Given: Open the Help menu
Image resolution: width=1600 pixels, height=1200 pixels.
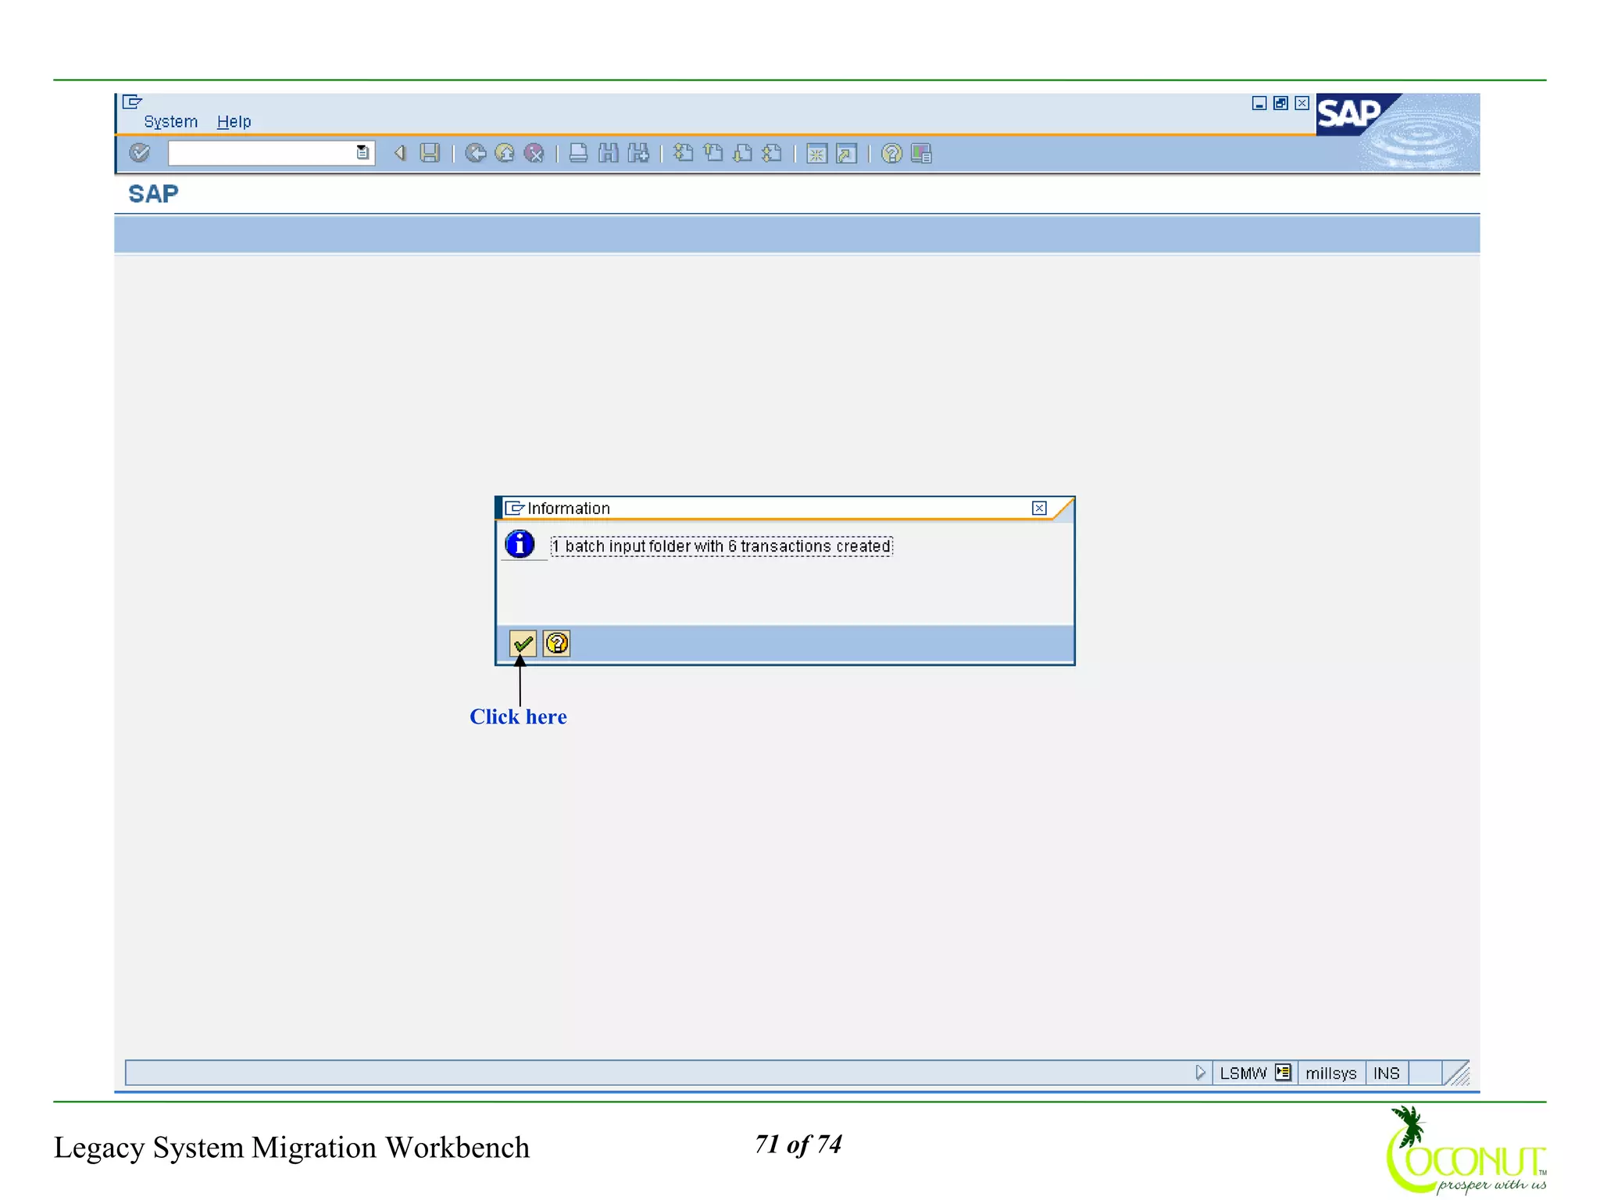Looking at the screenshot, I should pyautogui.click(x=234, y=122).
